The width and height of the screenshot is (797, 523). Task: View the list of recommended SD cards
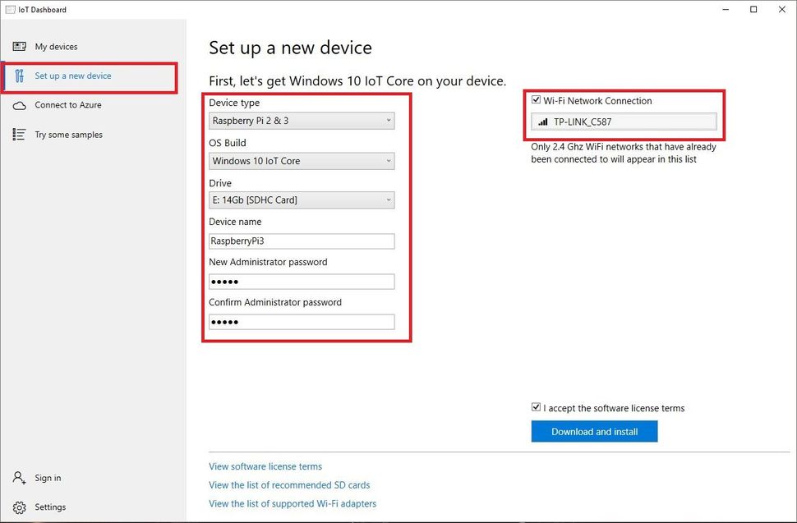[x=289, y=485]
